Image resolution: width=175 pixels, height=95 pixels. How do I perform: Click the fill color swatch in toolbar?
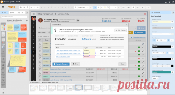(x=105, y=7)
